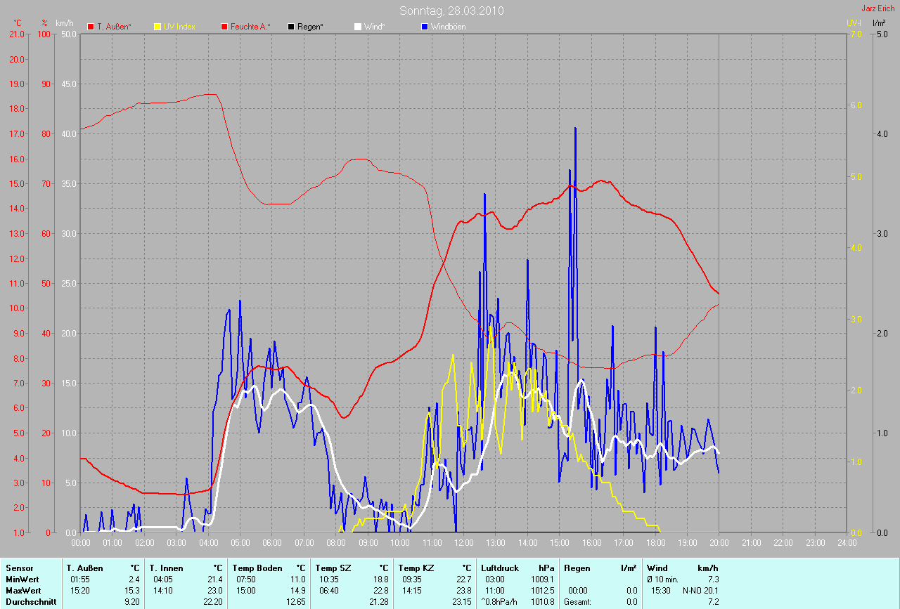Click the "Sensor" table header
The width and height of the screenshot is (900, 609).
tap(19, 568)
